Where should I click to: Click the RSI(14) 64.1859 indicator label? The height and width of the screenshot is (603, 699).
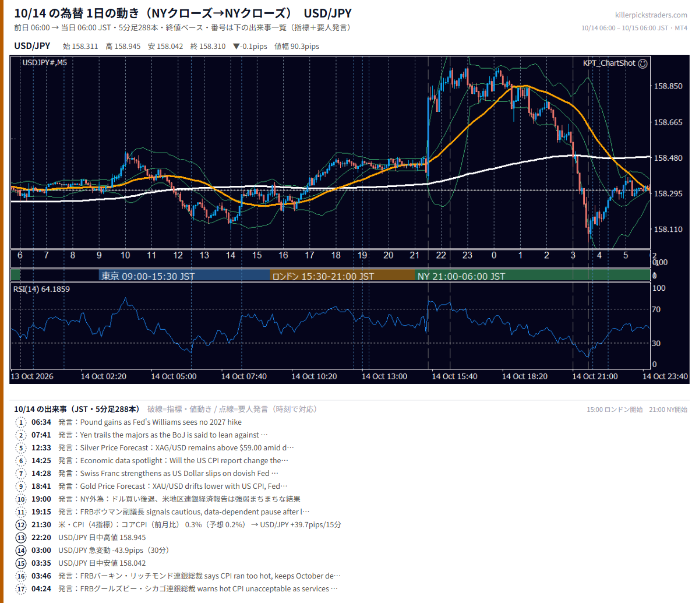click(41, 289)
